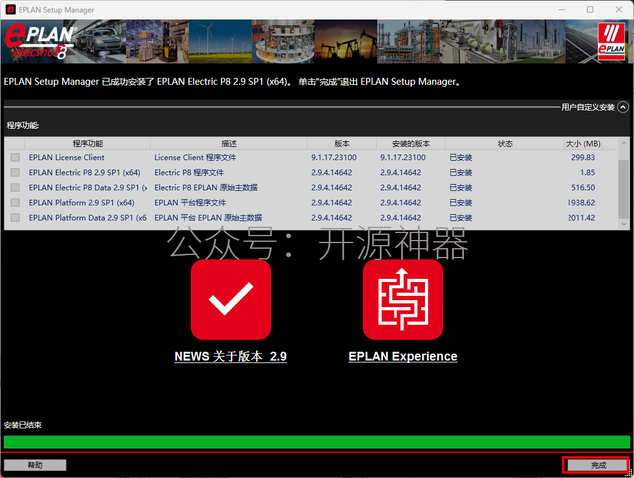Click the table scrollbar down arrow
Screen dimensions: 634x478
click(623, 224)
